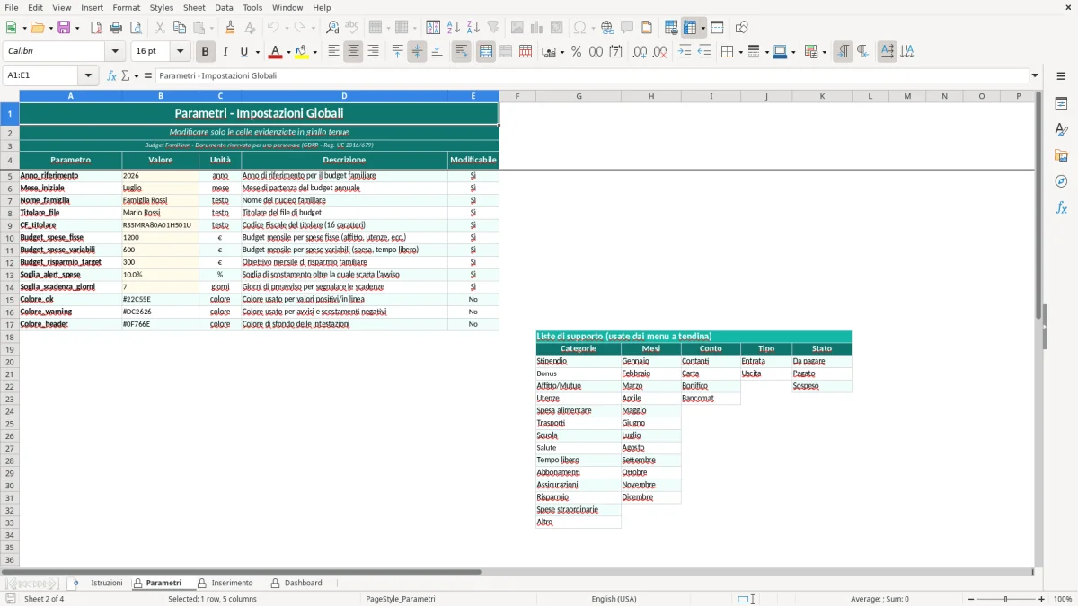Toggle left-to-right text direction

click(x=843, y=52)
